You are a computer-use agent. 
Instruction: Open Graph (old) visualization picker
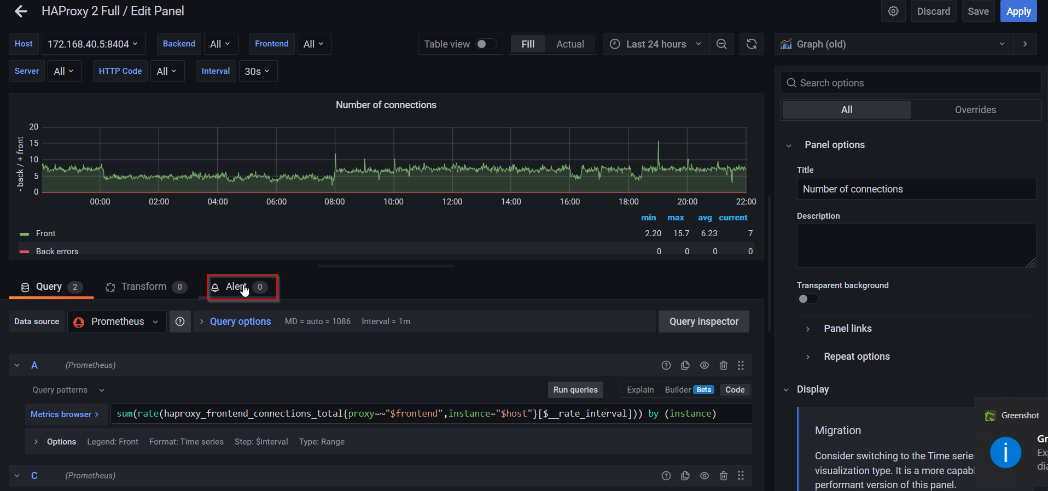[x=894, y=44]
